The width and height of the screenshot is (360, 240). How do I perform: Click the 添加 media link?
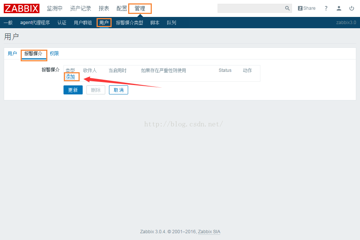coord(70,77)
